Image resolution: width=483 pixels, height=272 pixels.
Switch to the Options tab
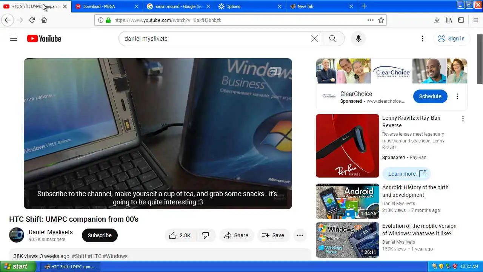(x=251, y=6)
